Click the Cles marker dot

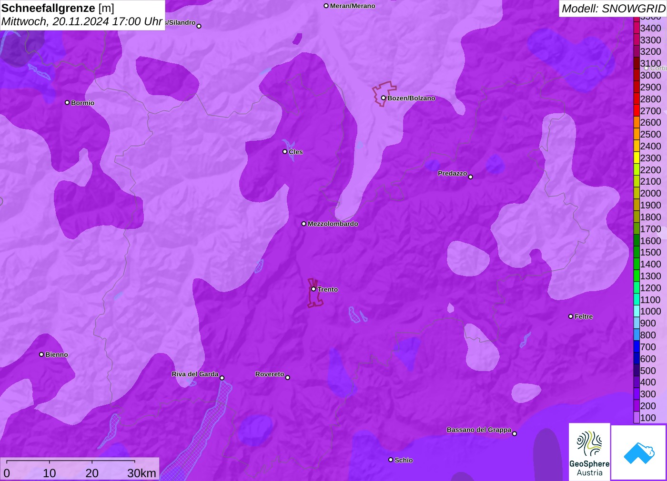[285, 152]
